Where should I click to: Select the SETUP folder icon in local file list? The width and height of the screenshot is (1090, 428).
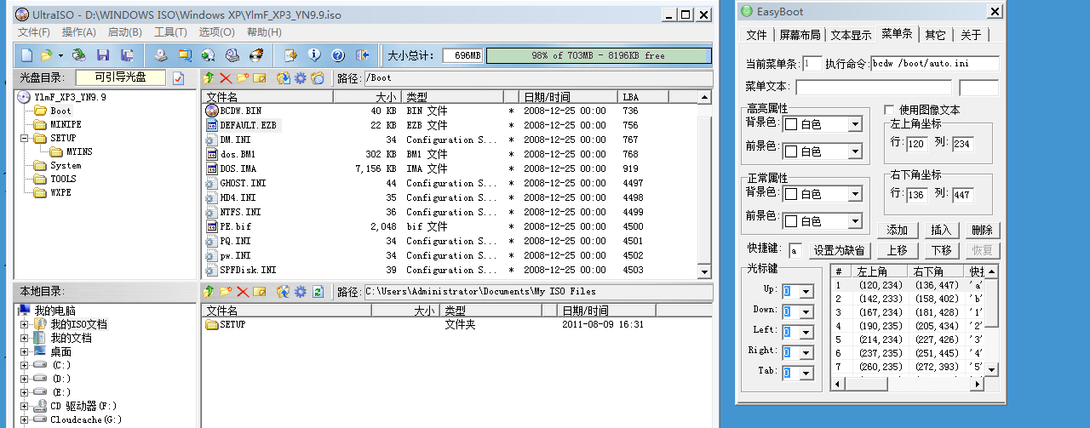point(212,324)
